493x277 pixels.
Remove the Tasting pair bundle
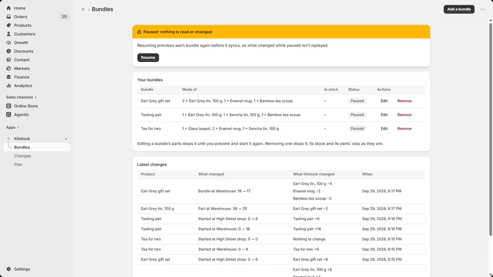tap(404, 115)
